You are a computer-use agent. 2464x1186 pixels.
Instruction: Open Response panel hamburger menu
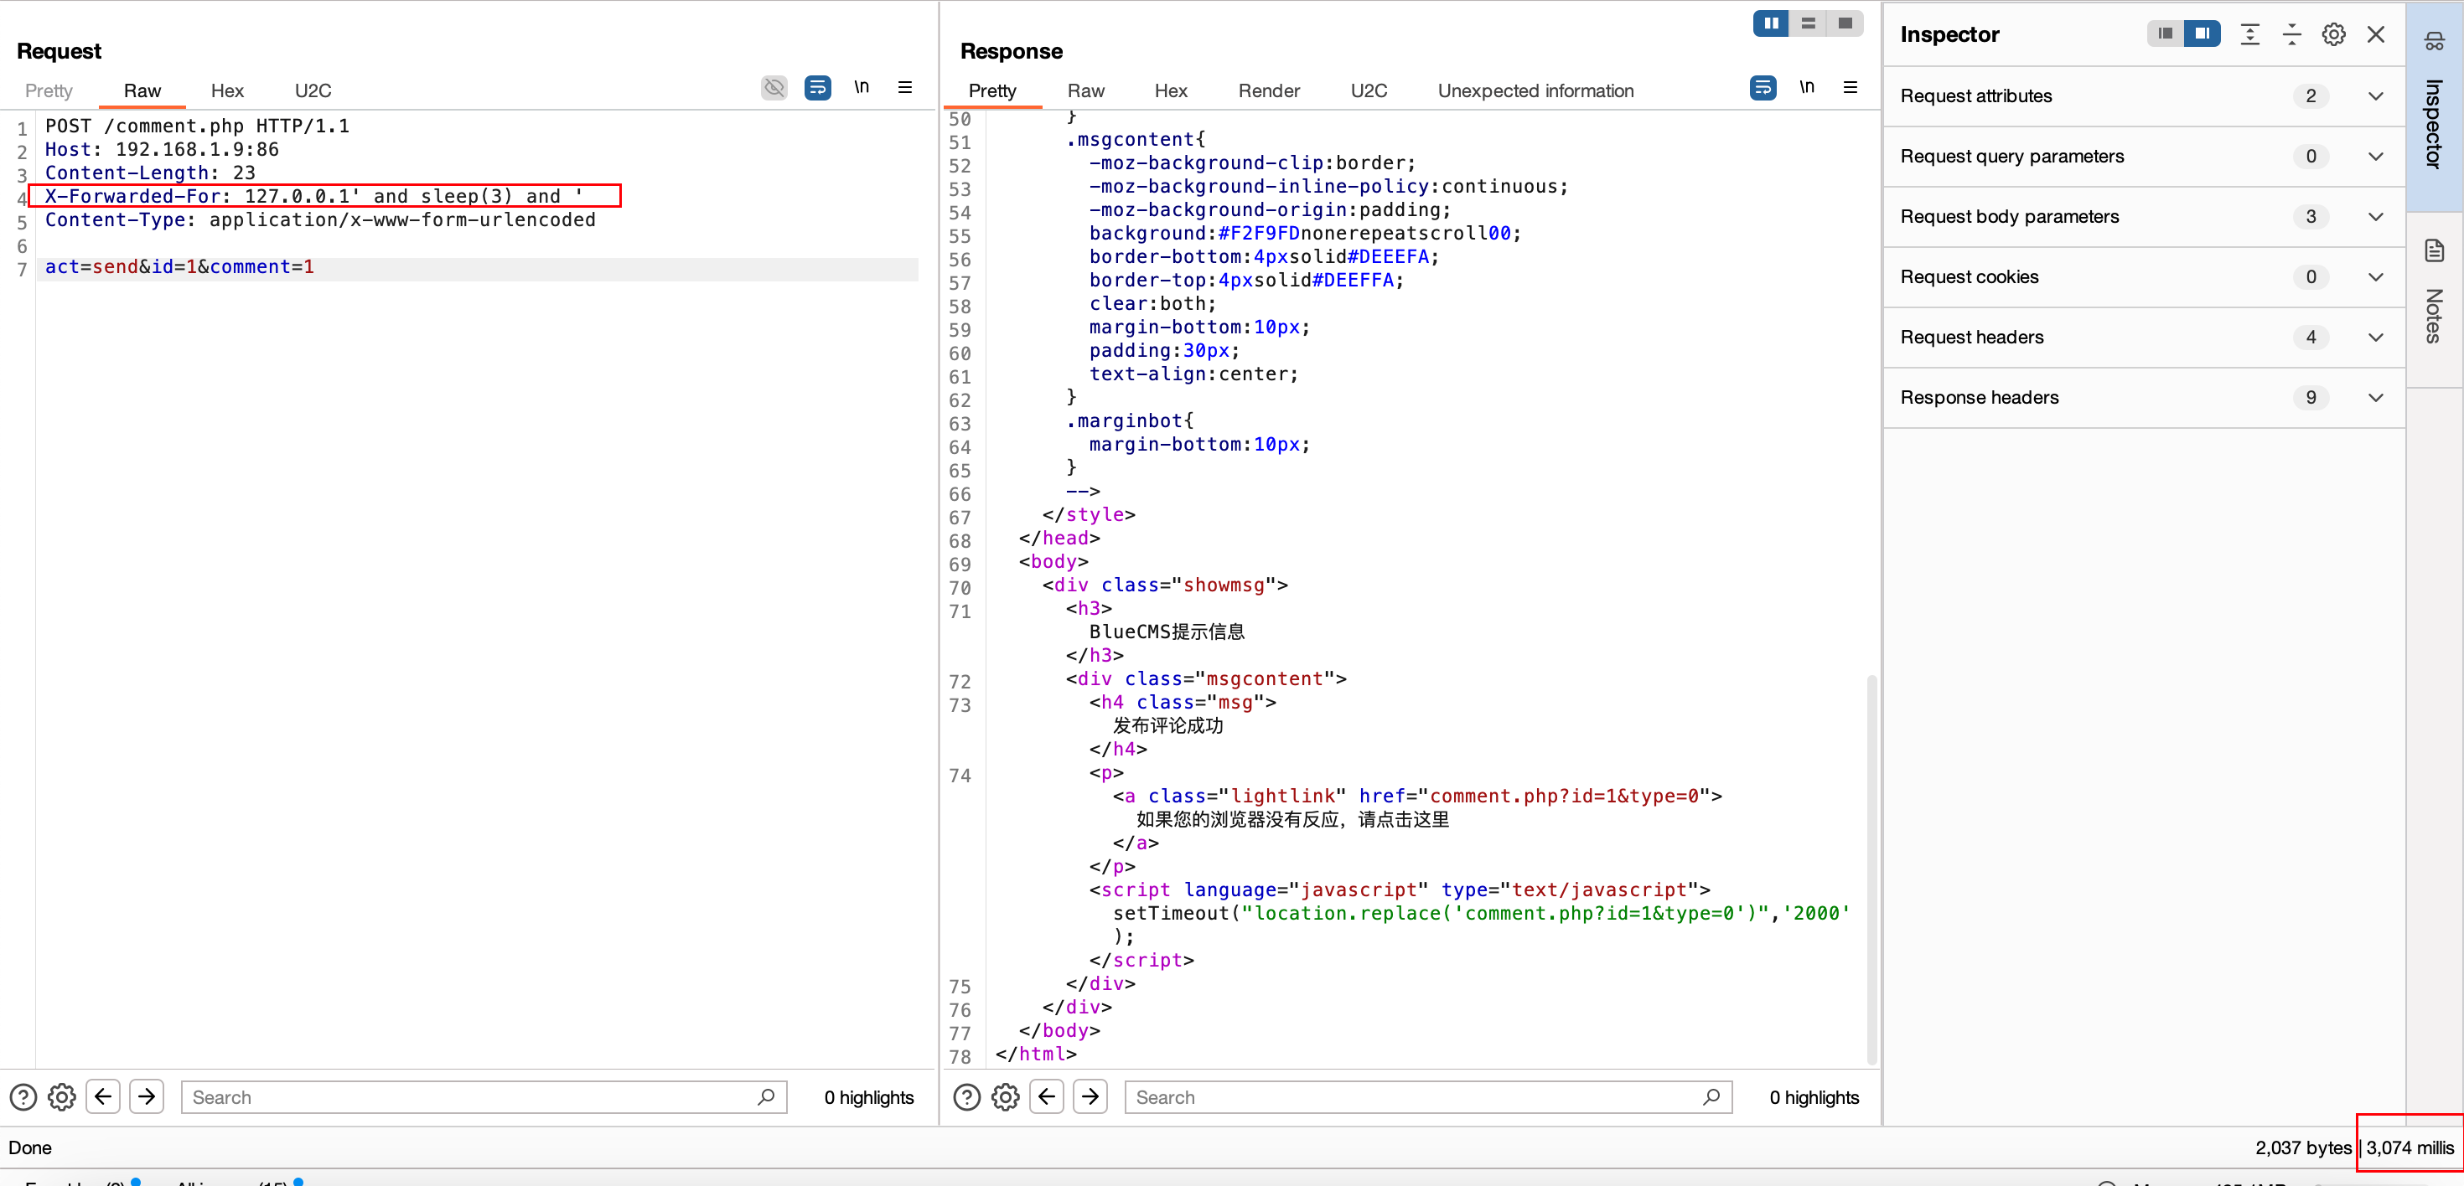click(x=1850, y=88)
